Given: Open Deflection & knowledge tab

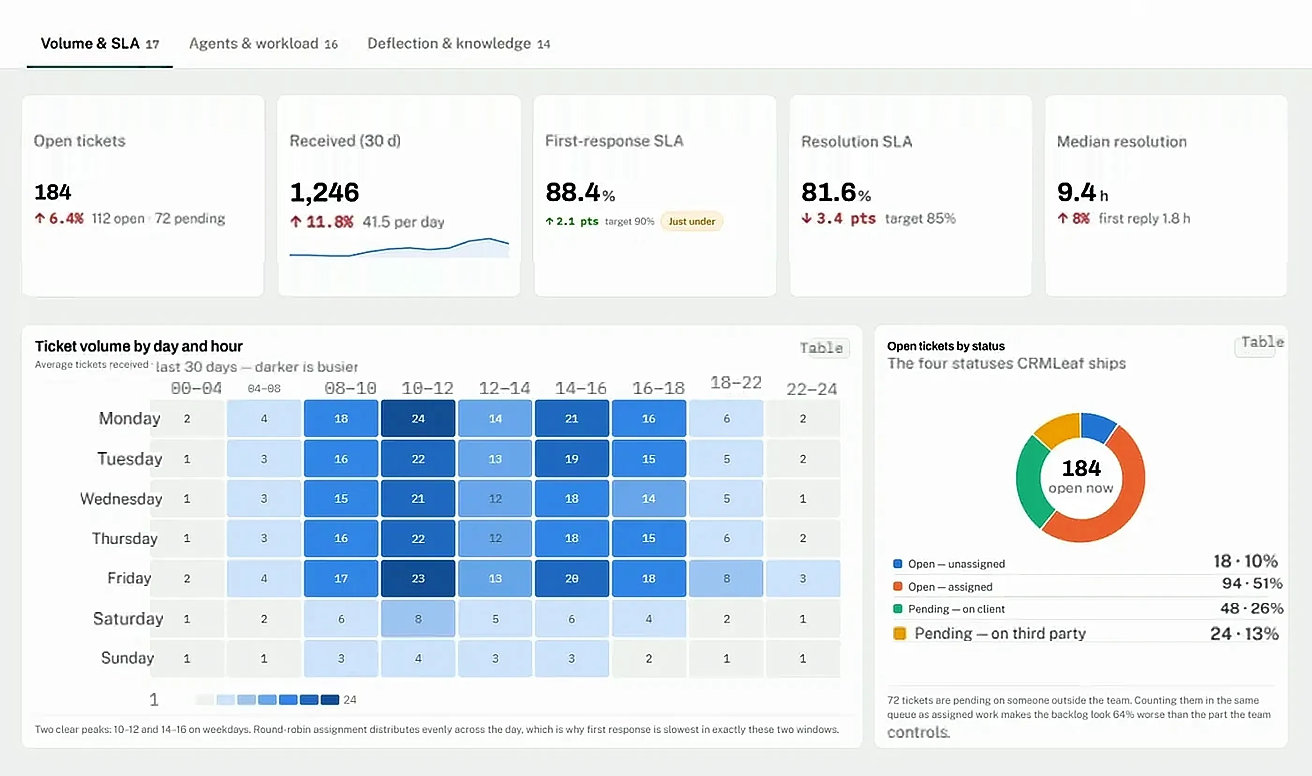Looking at the screenshot, I should [459, 44].
